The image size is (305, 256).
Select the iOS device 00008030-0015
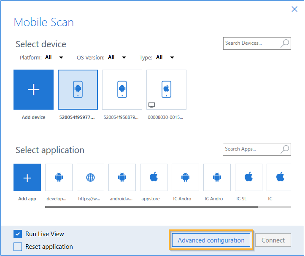pyautogui.click(x=166, y=90)
